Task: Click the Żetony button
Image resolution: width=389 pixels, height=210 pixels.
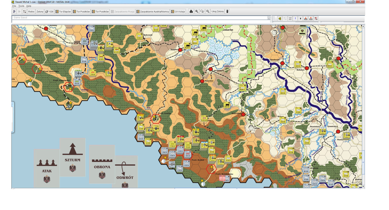Action: 40,12
